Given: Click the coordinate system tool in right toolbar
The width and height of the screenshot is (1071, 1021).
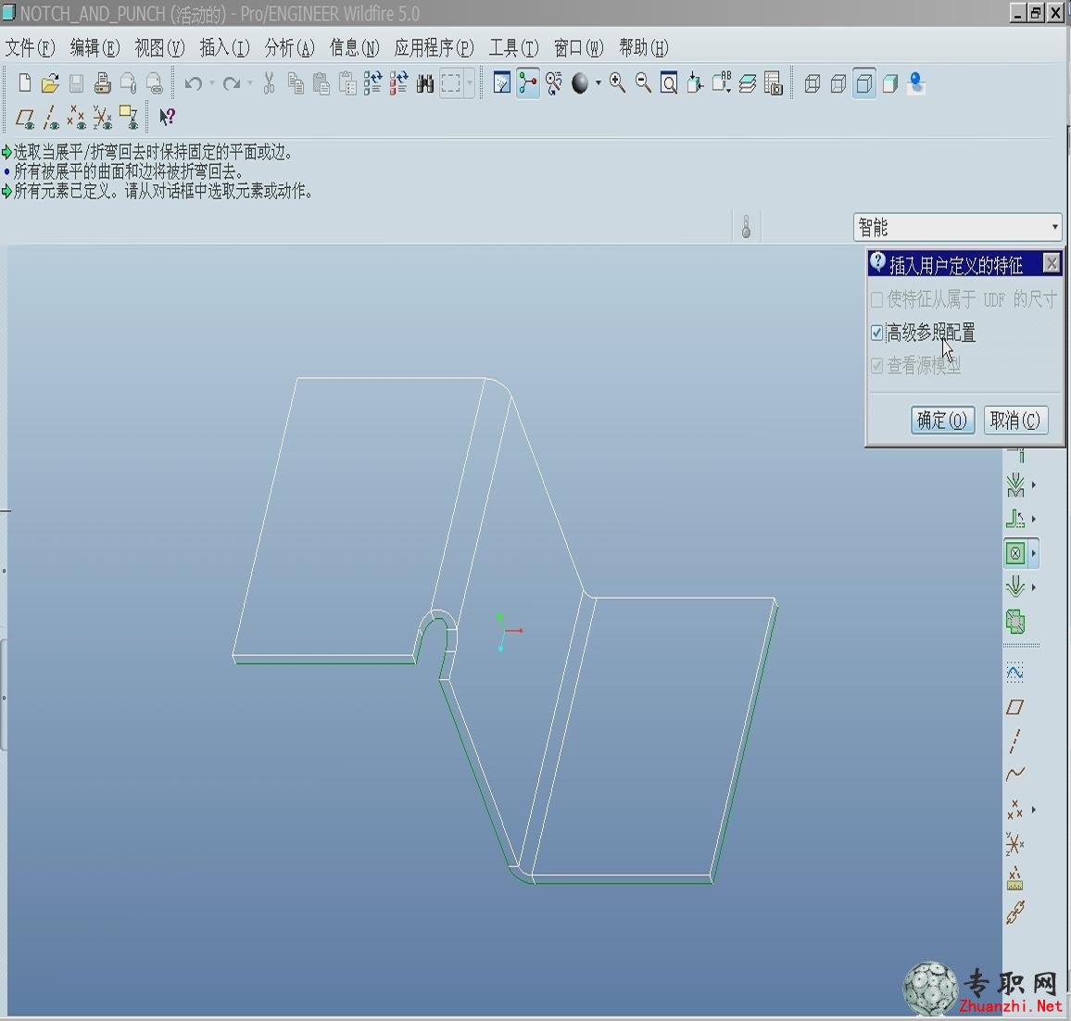Looking at the screenshot, I should pyautogui.click(x=1015, y=844).
